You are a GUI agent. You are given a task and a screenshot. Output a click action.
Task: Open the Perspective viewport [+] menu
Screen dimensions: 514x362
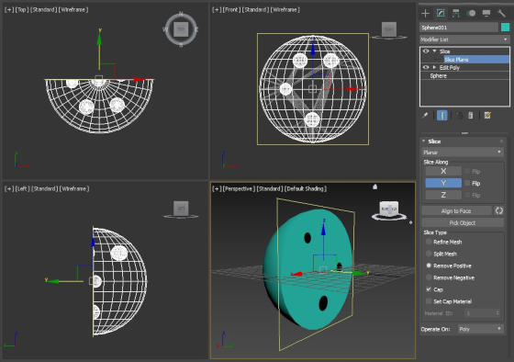click(x=217, y=188)
